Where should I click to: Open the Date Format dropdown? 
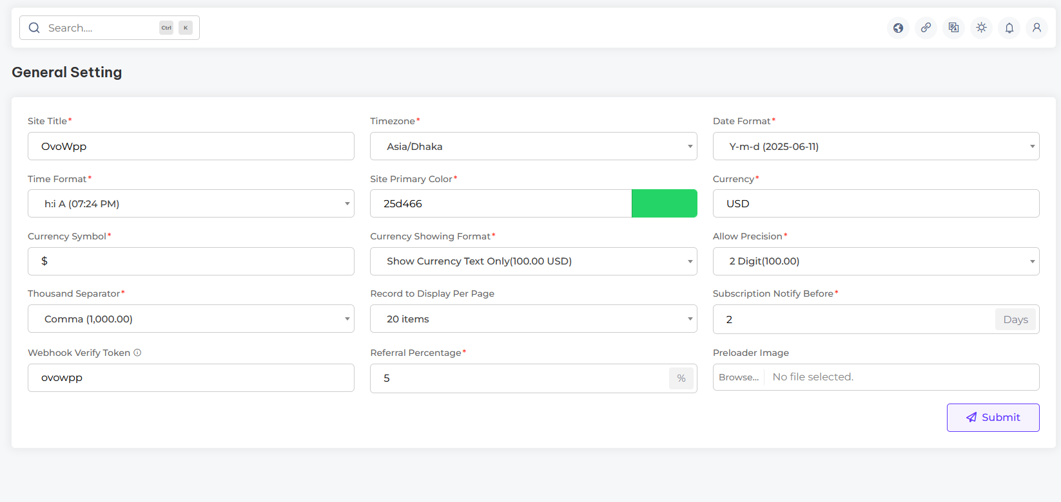875,146
